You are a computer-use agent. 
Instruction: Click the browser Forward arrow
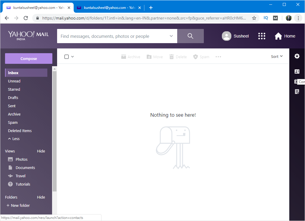click(16, 18)
